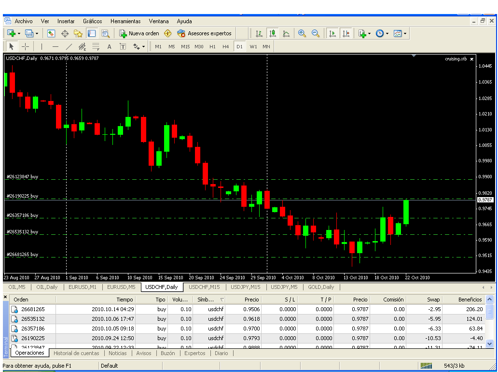Click the Zoom In magnifier icon

coord(302,33)
